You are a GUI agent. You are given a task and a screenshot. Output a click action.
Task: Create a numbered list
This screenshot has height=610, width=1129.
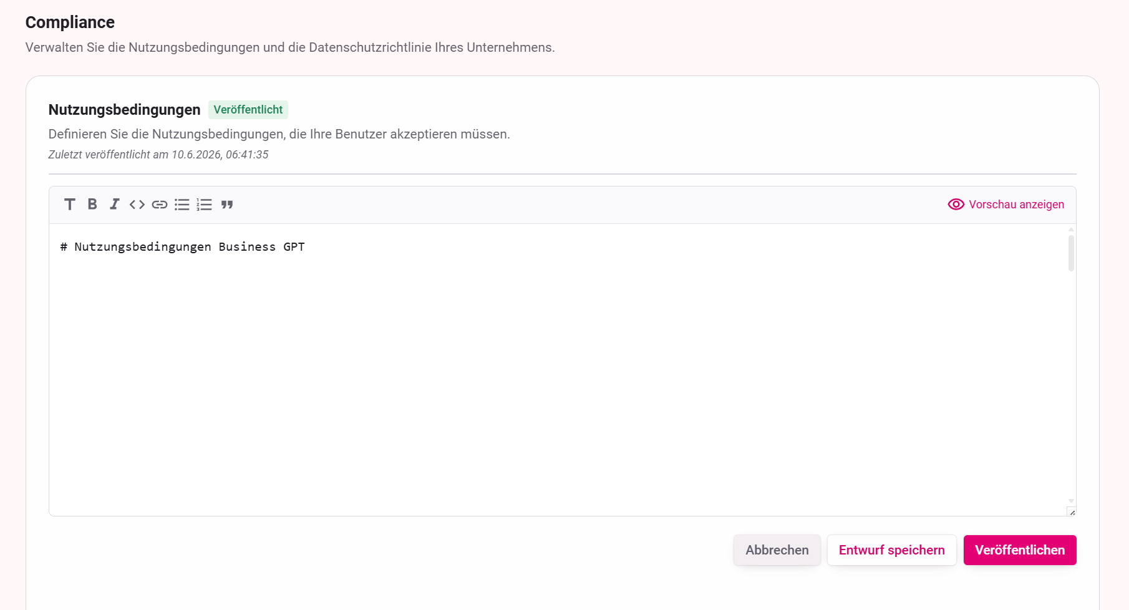(205, 205)
